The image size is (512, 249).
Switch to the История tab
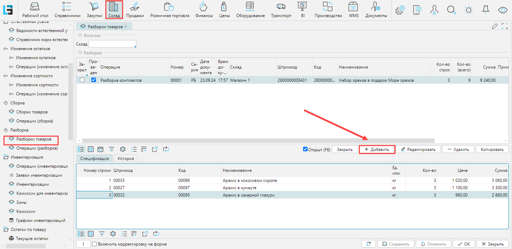(126, 159)
